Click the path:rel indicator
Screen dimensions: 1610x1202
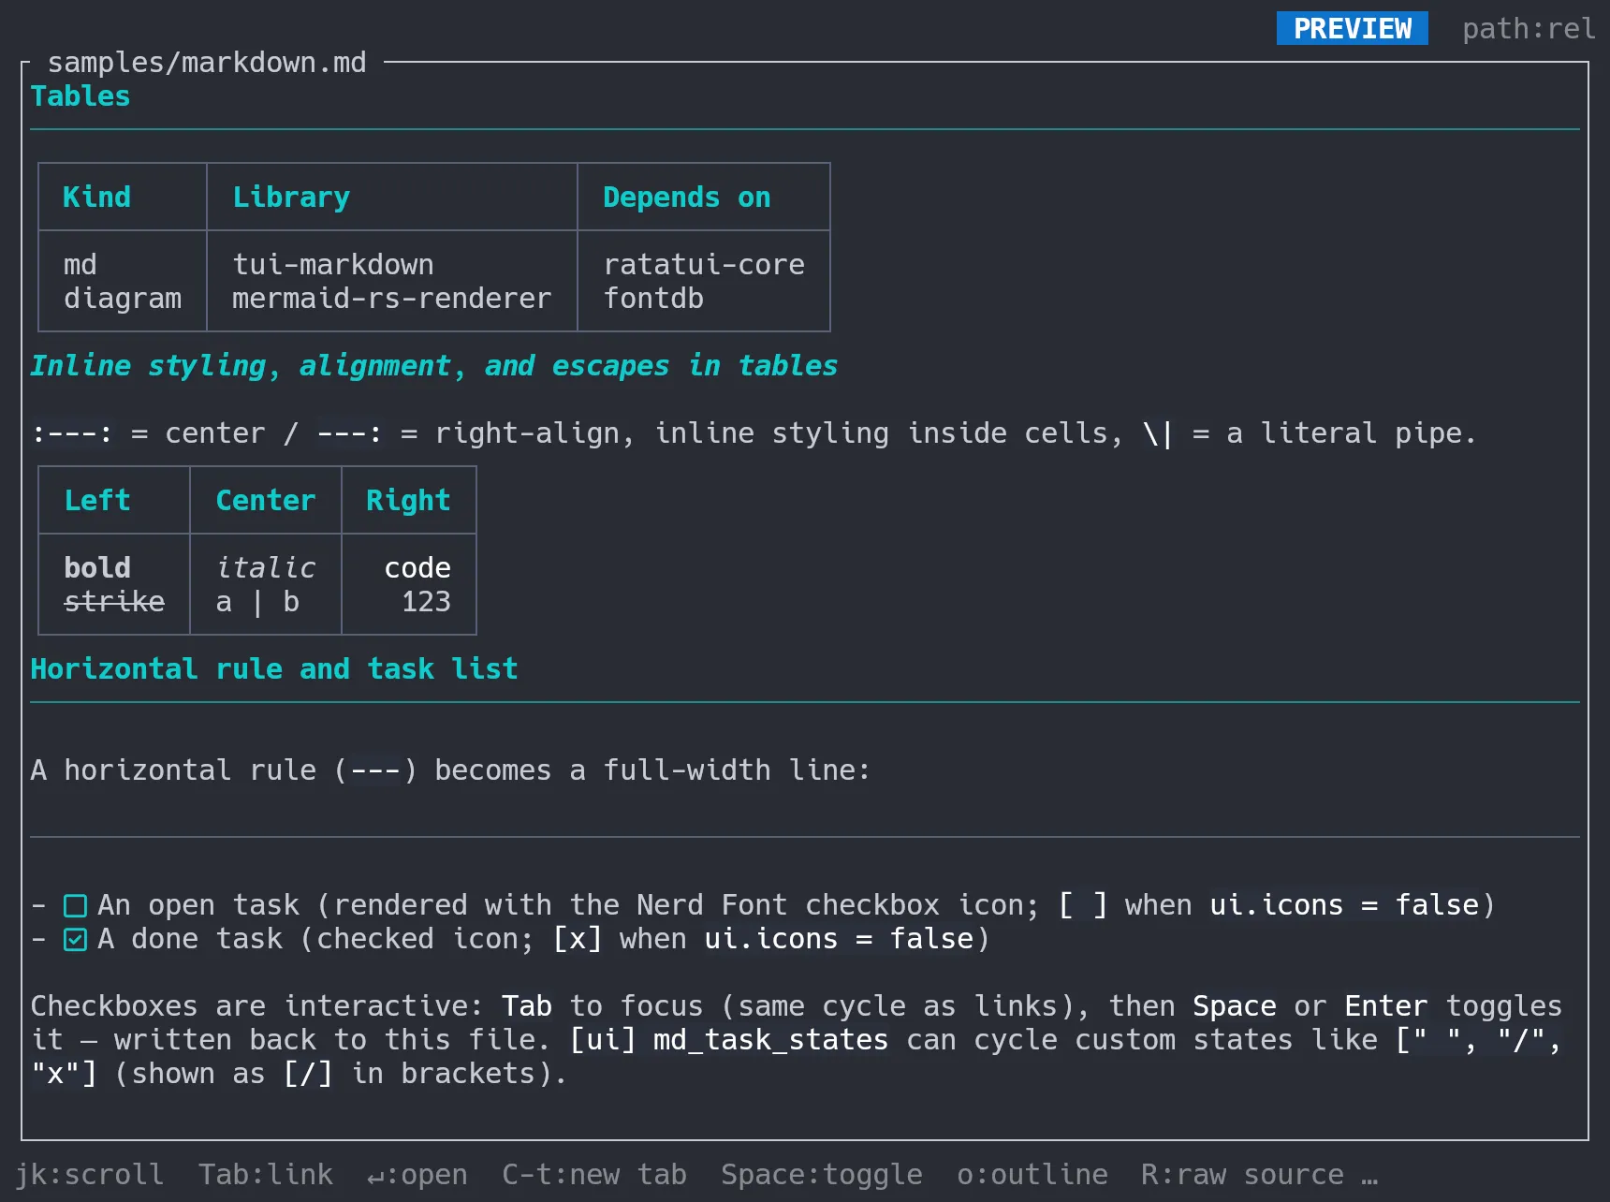point(1529,28)
